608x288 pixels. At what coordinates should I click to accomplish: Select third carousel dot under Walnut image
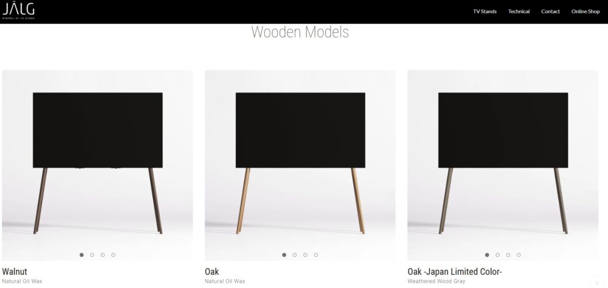(103, 255)
